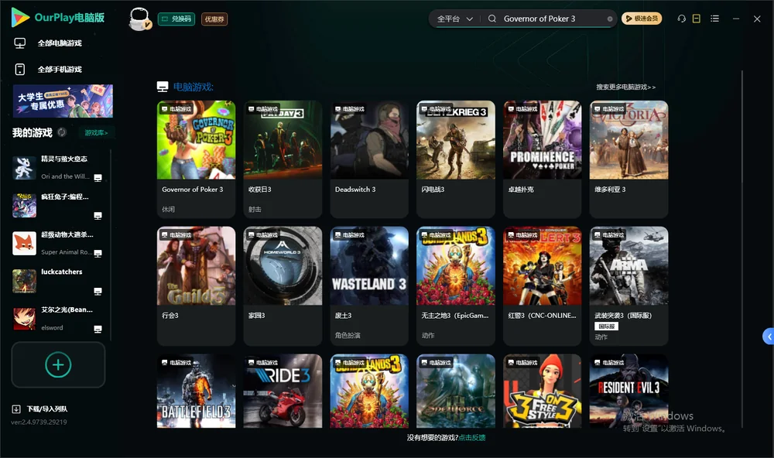Click PC icon on Ori and the Will row
Screen dimensions: 774x458
(98, 178)
